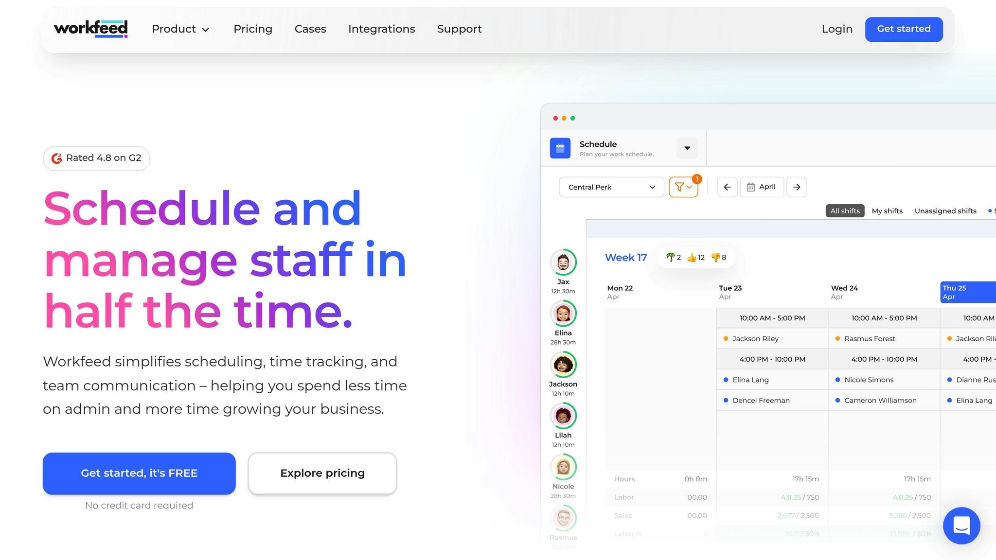Open Tuesday's 4:00 PM - 10:00 PM shift
The image size is (996, 560).
[772, 359]
